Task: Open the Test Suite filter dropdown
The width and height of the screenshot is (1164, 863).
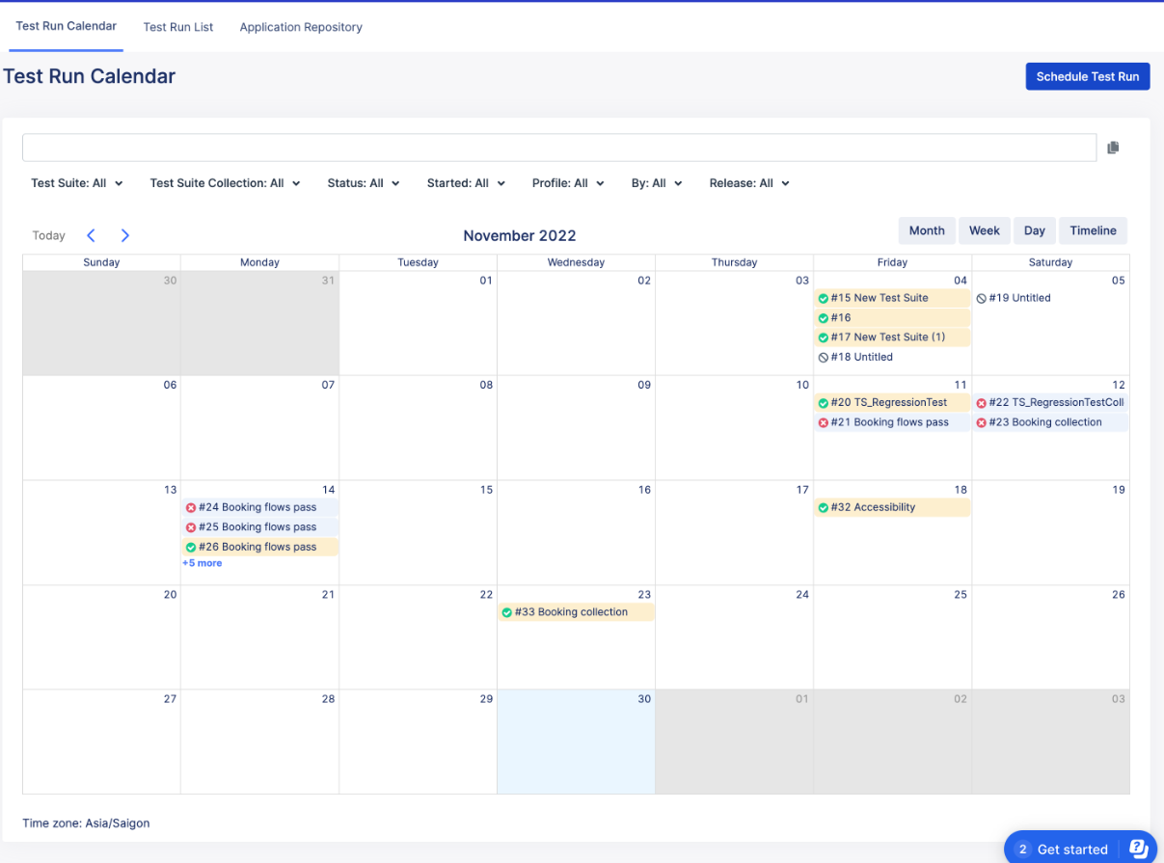Action: pyautogui.click(x=77, y=183)
